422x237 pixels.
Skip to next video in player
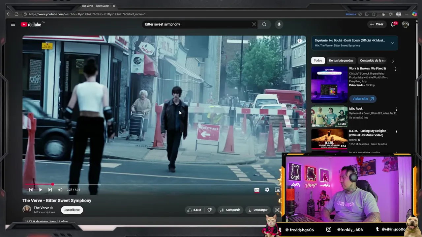point(50,190)
